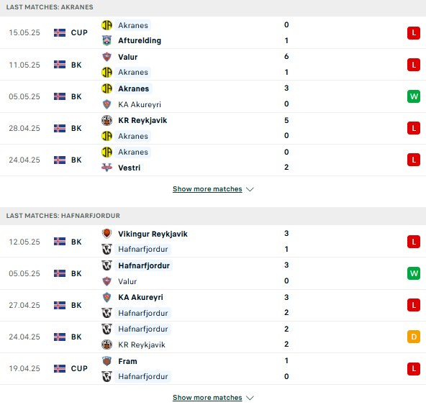Open the Vikingur Reykjavik team link
The width and height of the screenshot is (426, 410).
(153, 234)
